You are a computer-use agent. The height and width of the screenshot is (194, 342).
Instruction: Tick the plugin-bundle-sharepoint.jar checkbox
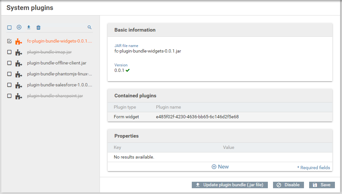click(x=9, y=96)
